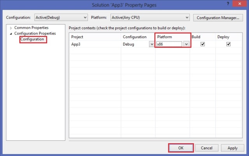The image size is (249, 156).
Task: Uncheck the Deploy checkbox for App3
Action: 228,44
